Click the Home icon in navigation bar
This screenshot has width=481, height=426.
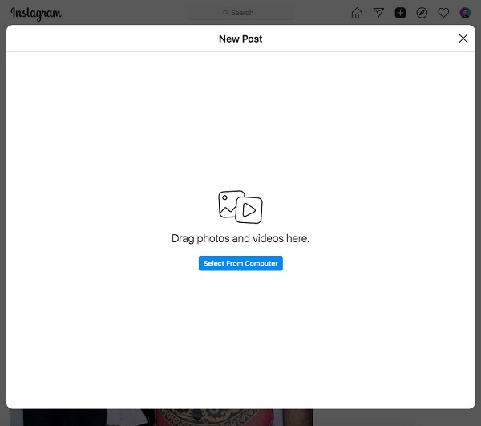point(357,13)
